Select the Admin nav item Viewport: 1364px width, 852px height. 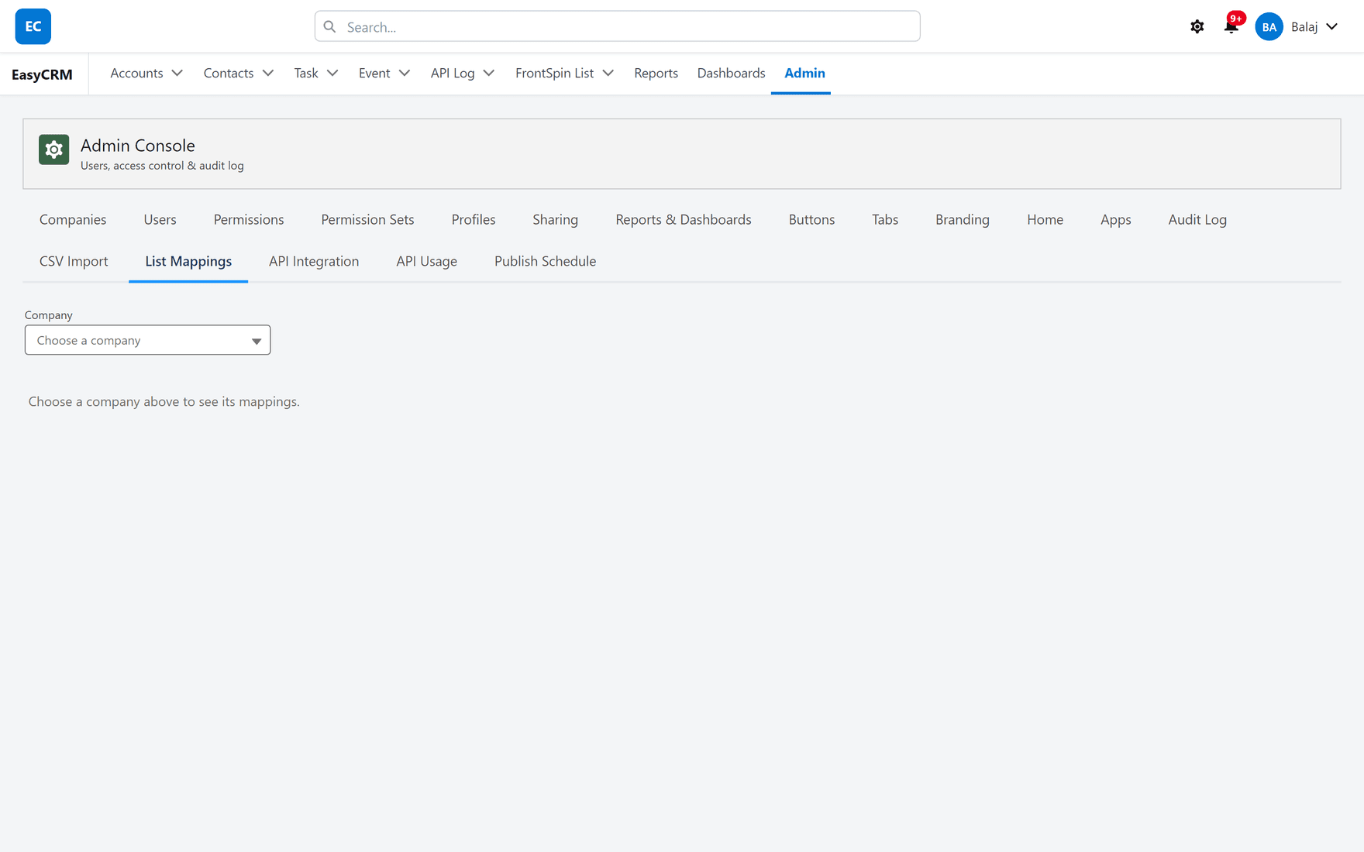tap(804, 73)
